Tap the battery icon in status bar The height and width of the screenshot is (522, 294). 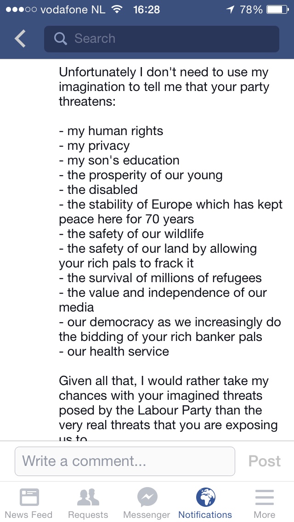277,9
